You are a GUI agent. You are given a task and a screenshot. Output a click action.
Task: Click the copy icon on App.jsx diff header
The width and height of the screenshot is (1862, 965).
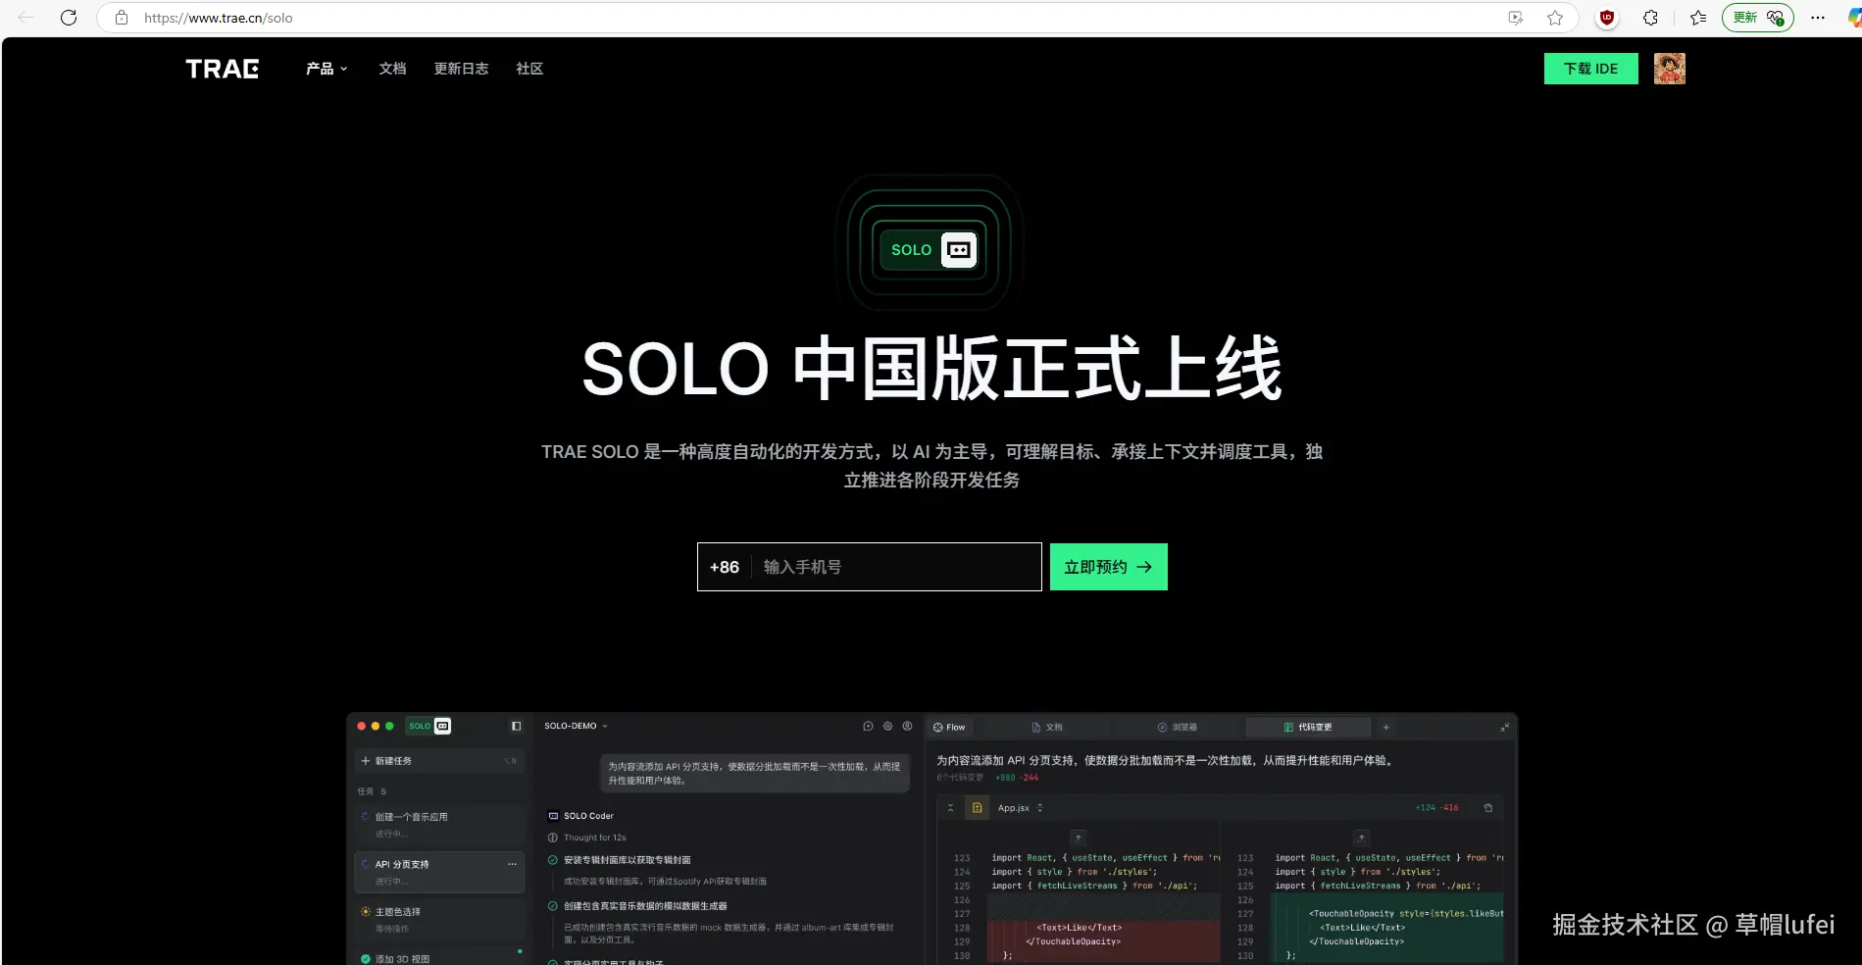(x=1488, y=808)
